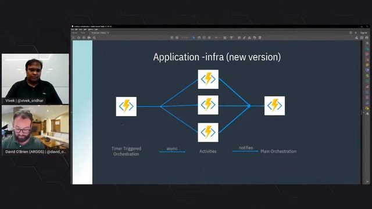Go to previous page with up arrow icon
372x209 pixels.
pyautogui.click(x=172, y=38)
